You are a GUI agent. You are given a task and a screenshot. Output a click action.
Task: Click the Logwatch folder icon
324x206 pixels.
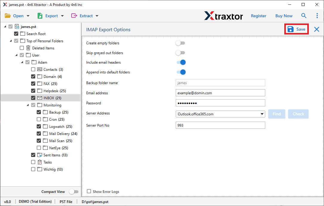click(x=45, y=126)
